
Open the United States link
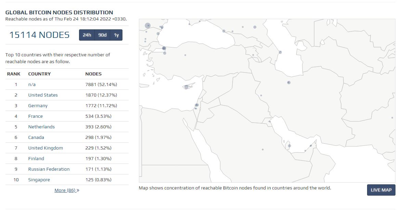(43, 95)
